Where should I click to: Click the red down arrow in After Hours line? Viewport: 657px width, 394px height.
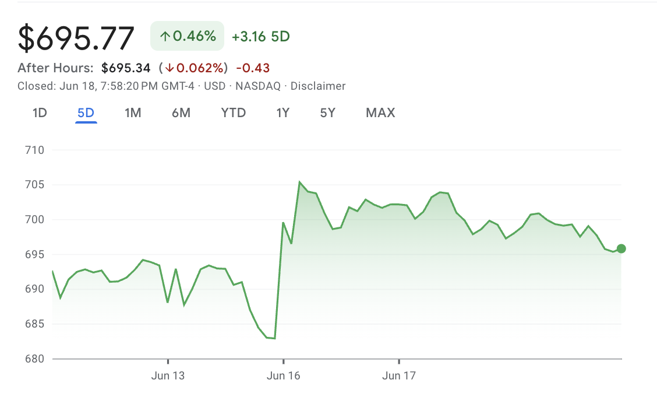[170, 68]
